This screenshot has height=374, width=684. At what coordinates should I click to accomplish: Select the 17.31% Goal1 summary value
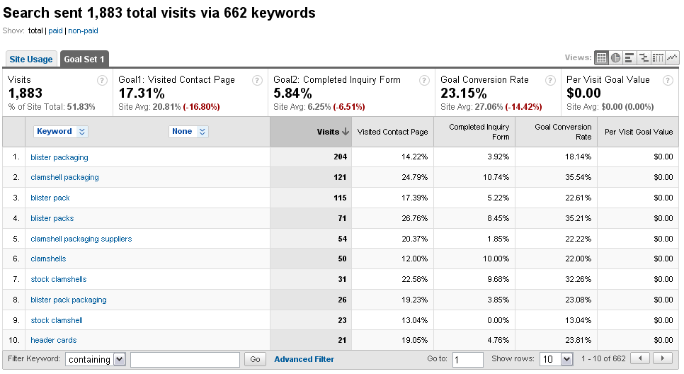(x=142, y=93)
